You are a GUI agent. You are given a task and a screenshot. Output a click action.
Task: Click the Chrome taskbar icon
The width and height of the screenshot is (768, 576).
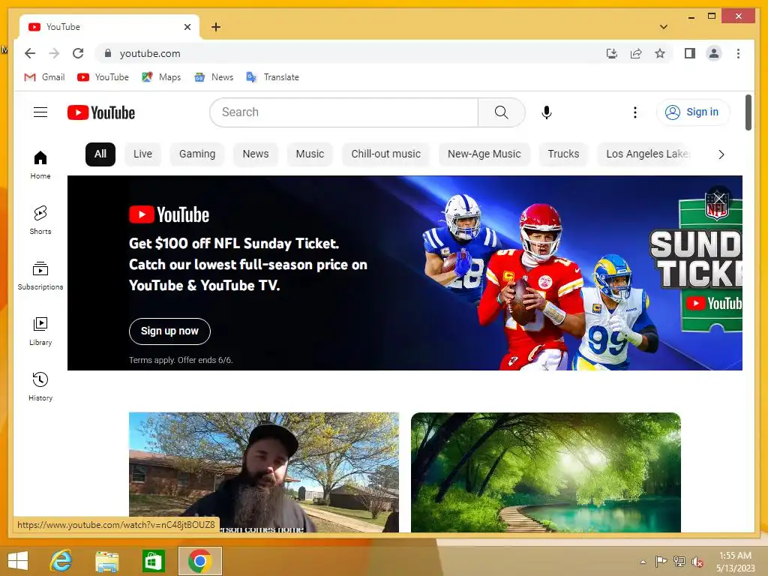[x=199, y=561]
